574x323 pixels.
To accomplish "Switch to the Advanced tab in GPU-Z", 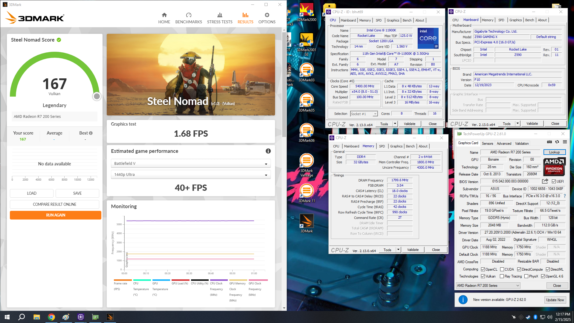I will [x=504, y=144].
